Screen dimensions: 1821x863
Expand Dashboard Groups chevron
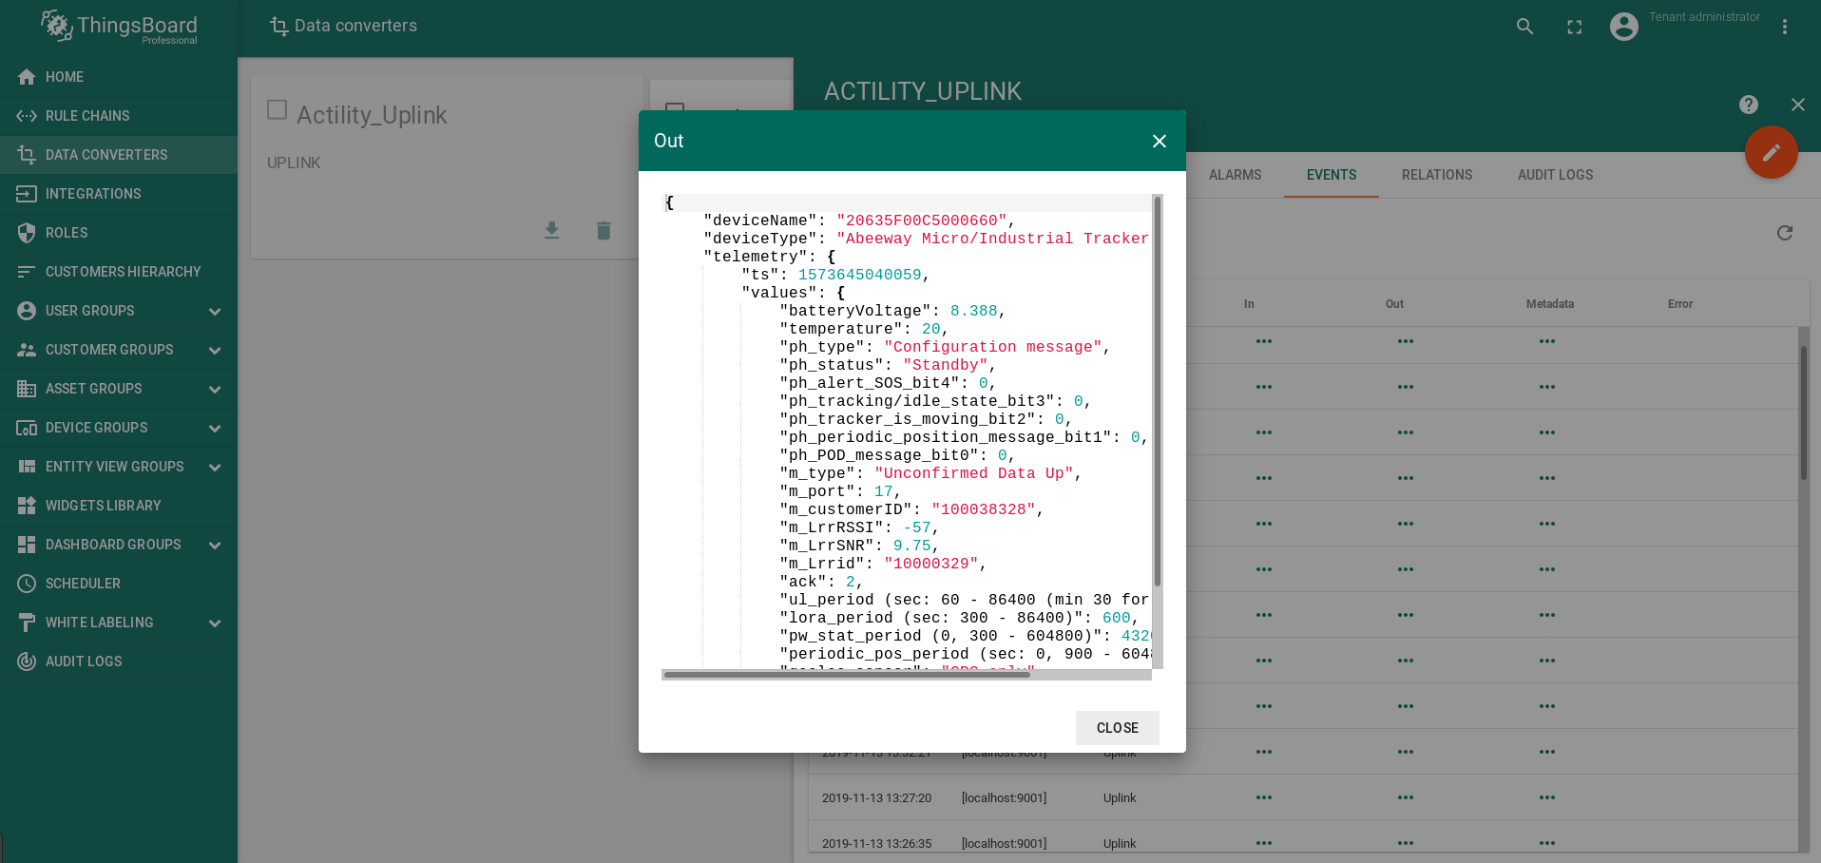[215, 546]
